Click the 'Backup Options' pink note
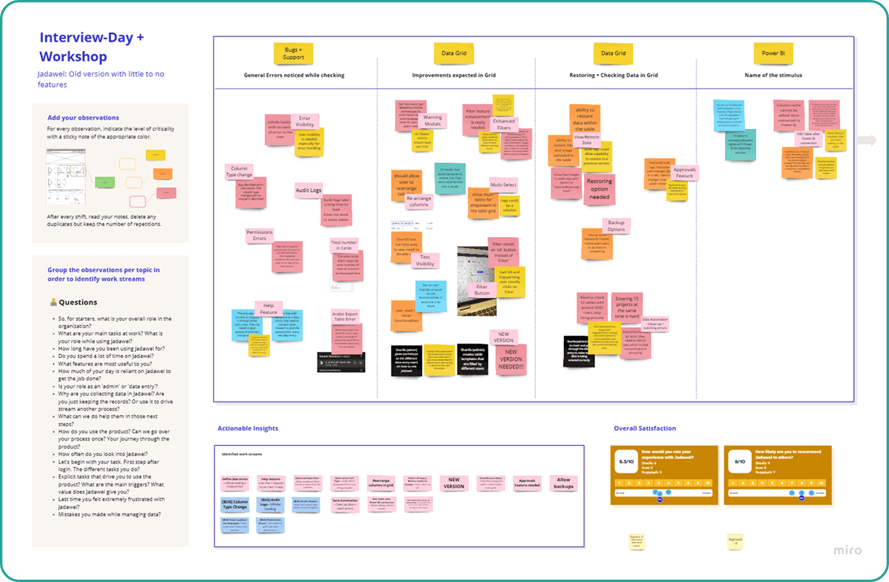889x582 pixels. pyautogui.click(x=616, y=226)
